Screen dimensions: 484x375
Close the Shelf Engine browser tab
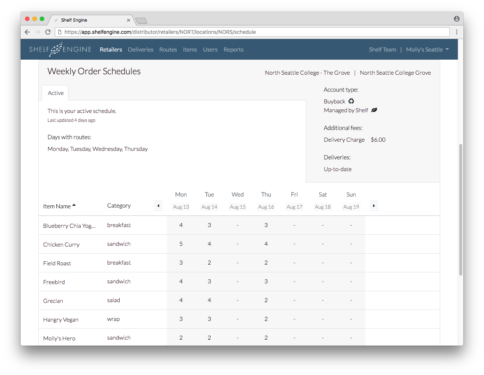[129, 20]
